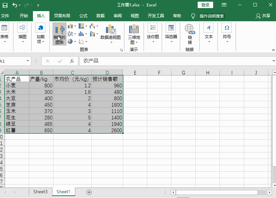Click the 链接 hyperlink icon
The width and height of the screenshot is (276, 198).
[190, 34]
